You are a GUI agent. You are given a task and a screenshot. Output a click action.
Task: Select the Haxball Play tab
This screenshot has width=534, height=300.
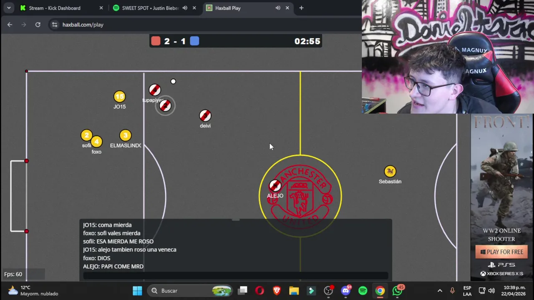coord(228,8)
